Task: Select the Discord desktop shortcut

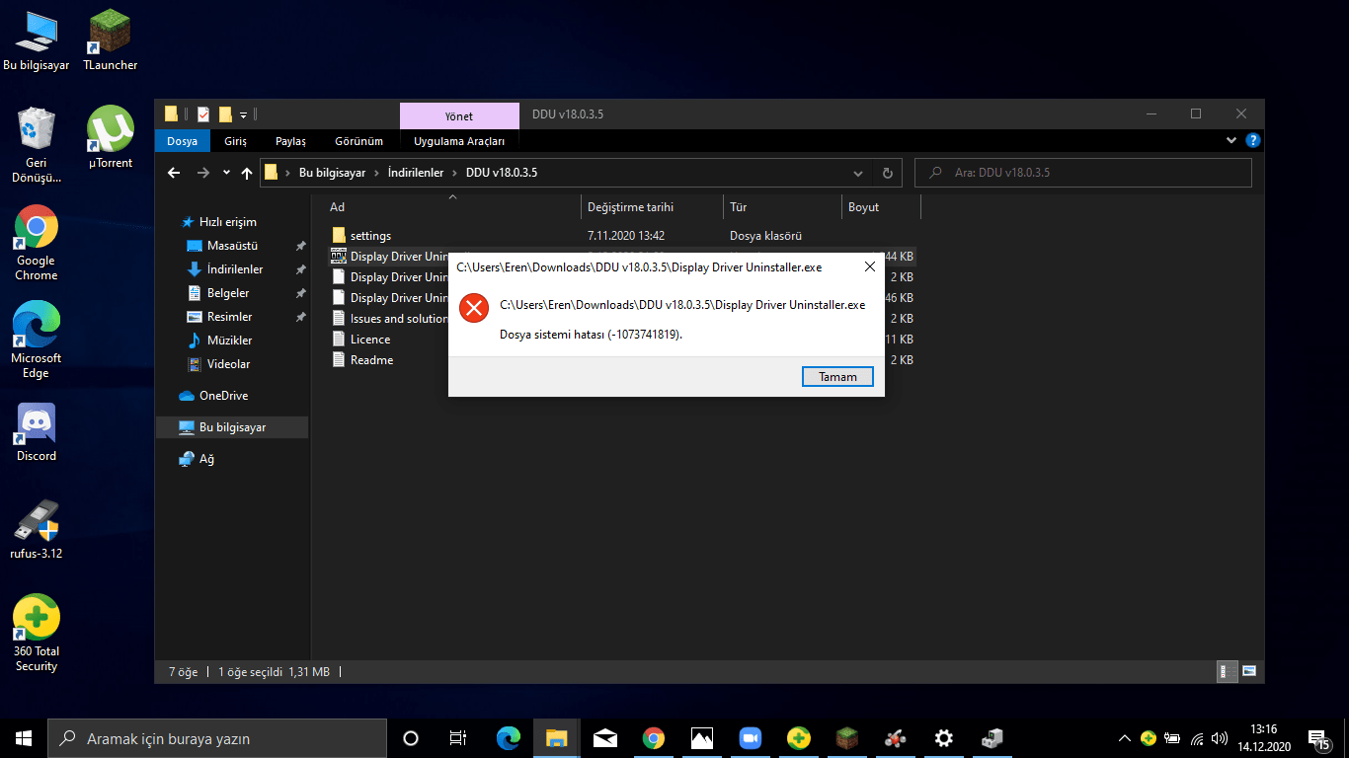Action: click(x=37, y=432)
